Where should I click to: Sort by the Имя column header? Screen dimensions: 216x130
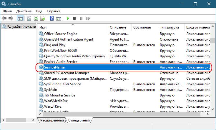tap(73, 27)
